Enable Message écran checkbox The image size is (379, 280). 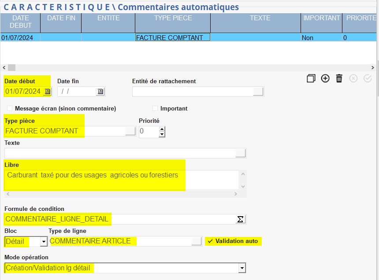[10, 108]
